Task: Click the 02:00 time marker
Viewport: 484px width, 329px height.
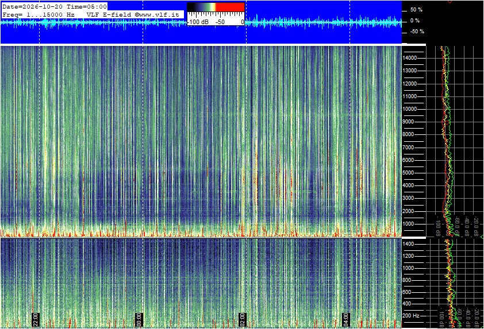Action: point(243,320)
